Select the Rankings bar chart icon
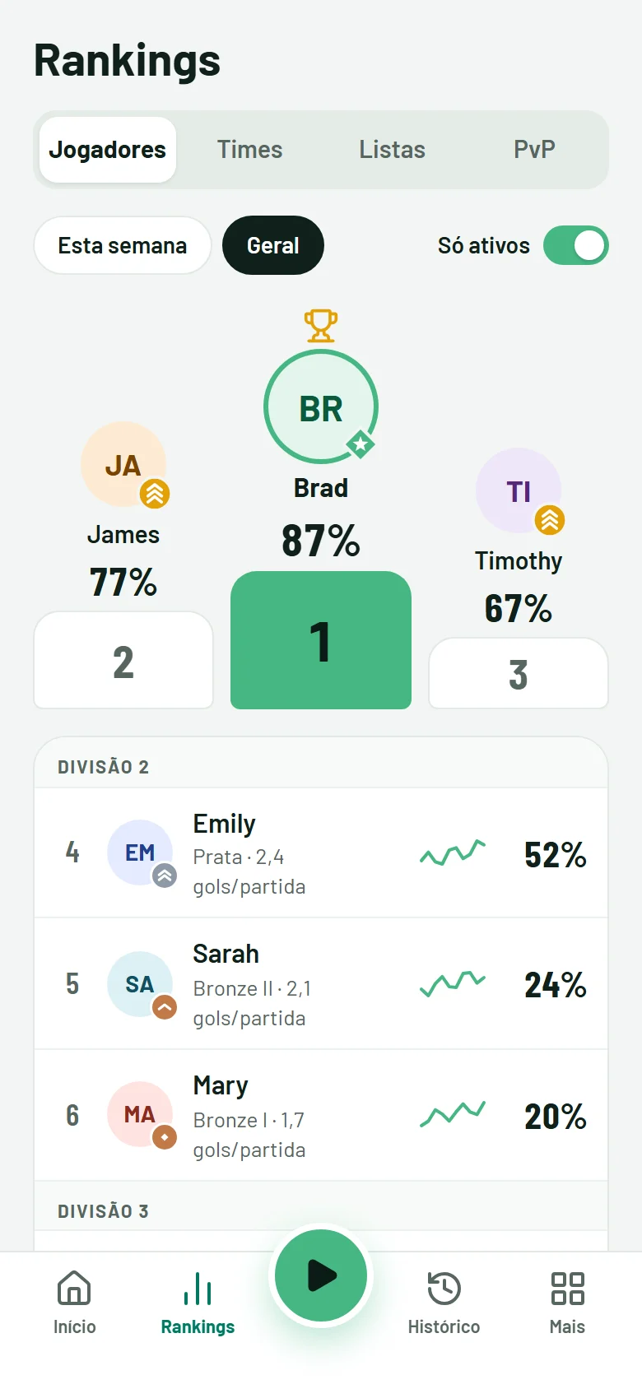642x1389 pixels. tap(198, 1289)
